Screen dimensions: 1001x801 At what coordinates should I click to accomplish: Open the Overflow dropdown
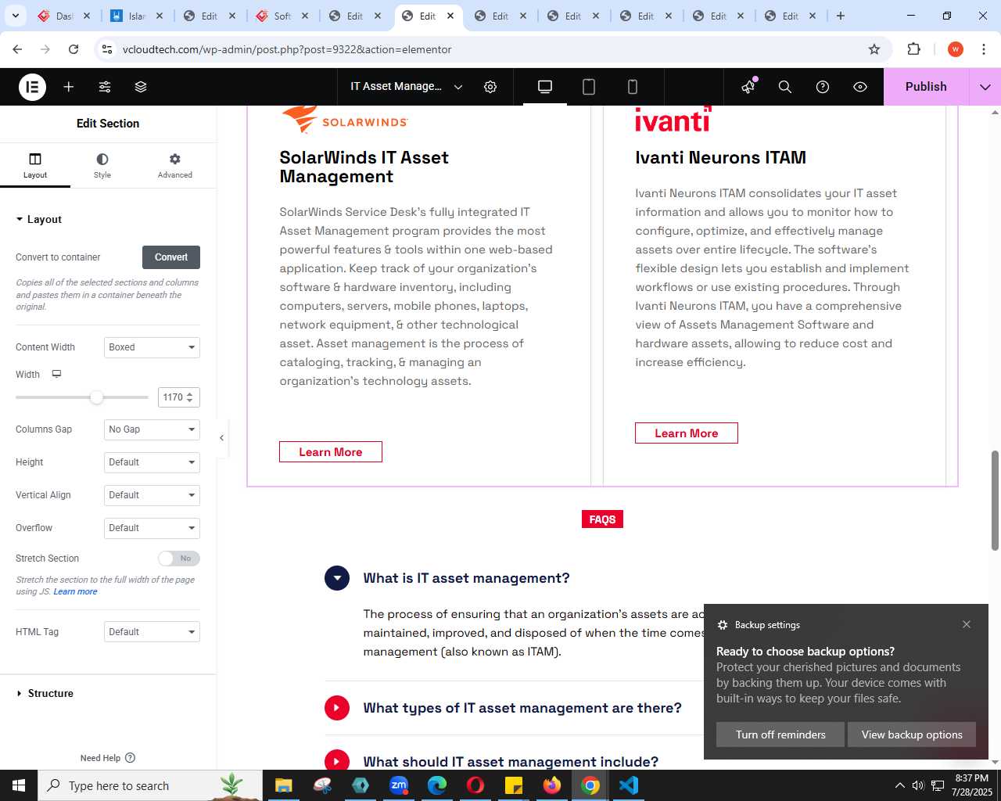click(x=152, y=528)
